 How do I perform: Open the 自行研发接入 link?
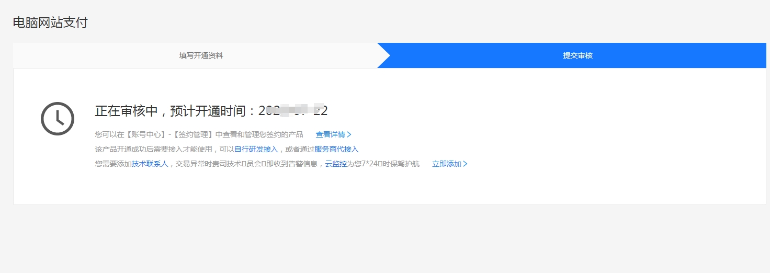pos(256,149)
